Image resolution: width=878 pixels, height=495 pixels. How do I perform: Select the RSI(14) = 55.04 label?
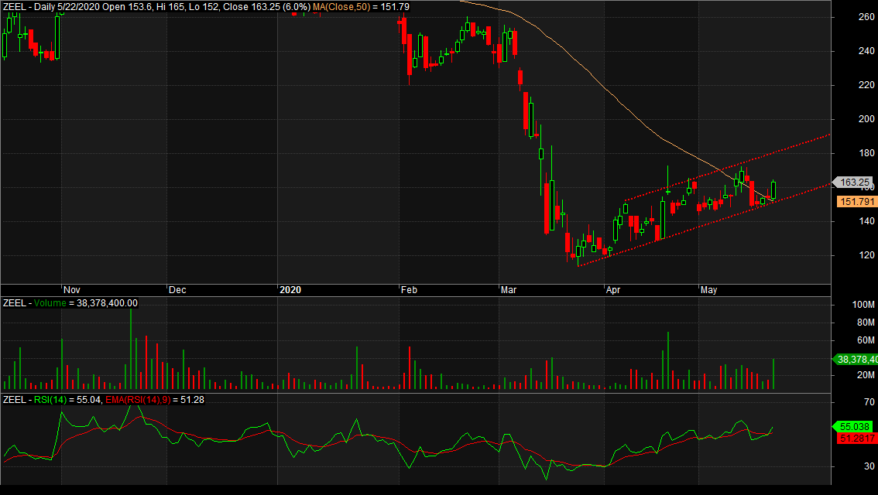[68, 400]
